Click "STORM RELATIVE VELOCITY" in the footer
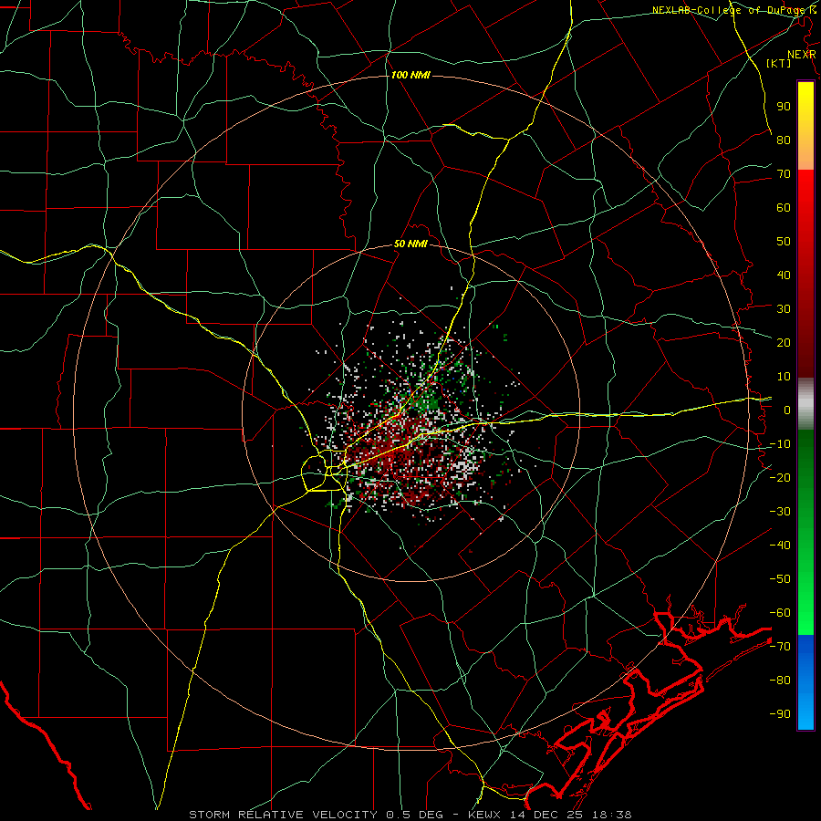 pos(283,815)
